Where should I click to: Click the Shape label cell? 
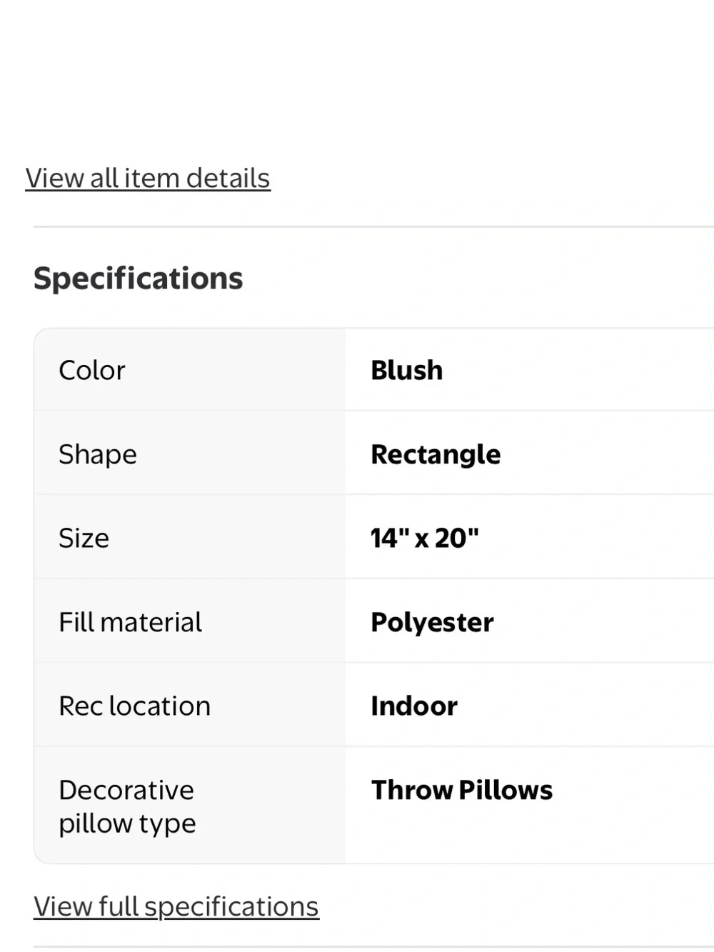[x=190, y=454]
